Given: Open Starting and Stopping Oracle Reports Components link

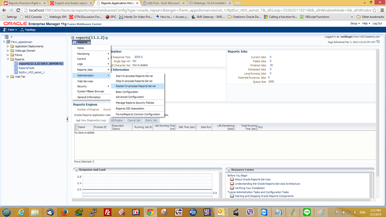Looking at the screenshot, I should [x=264, y=196].
